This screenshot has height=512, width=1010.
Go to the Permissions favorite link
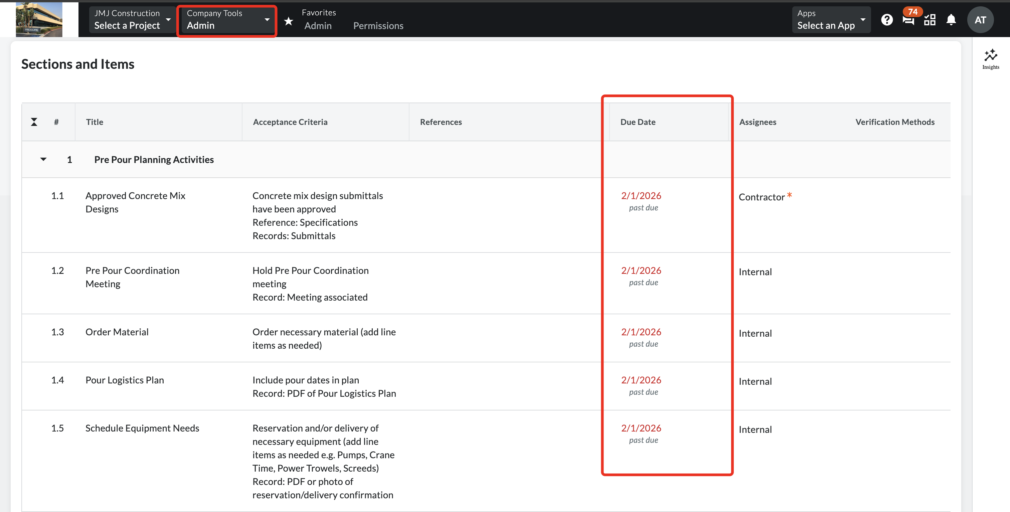[378, 26]
